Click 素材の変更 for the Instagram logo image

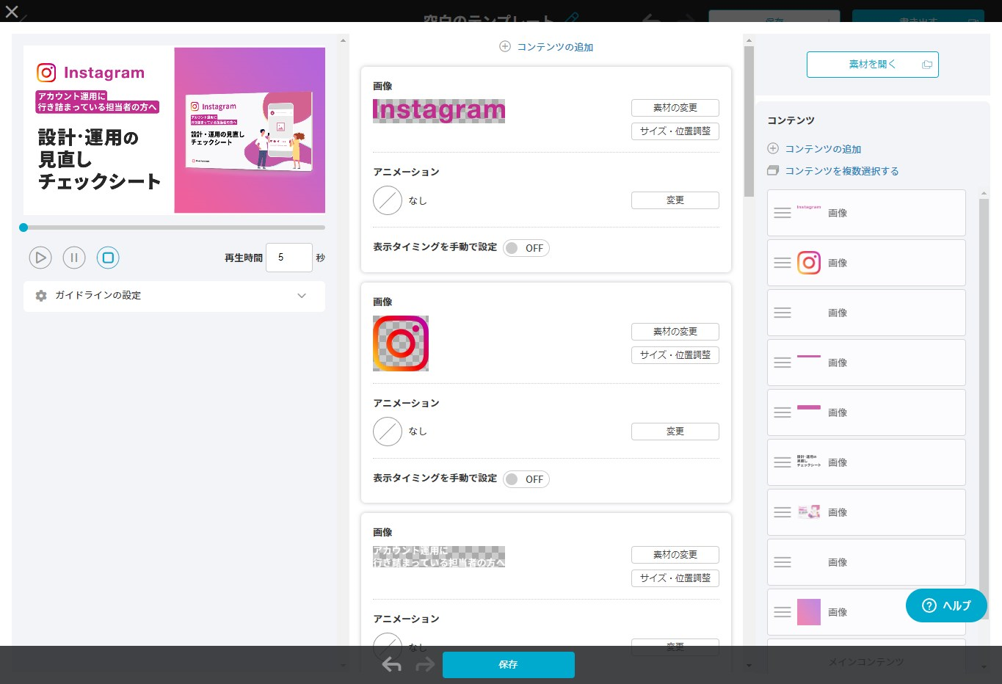(x=675, y=332)
